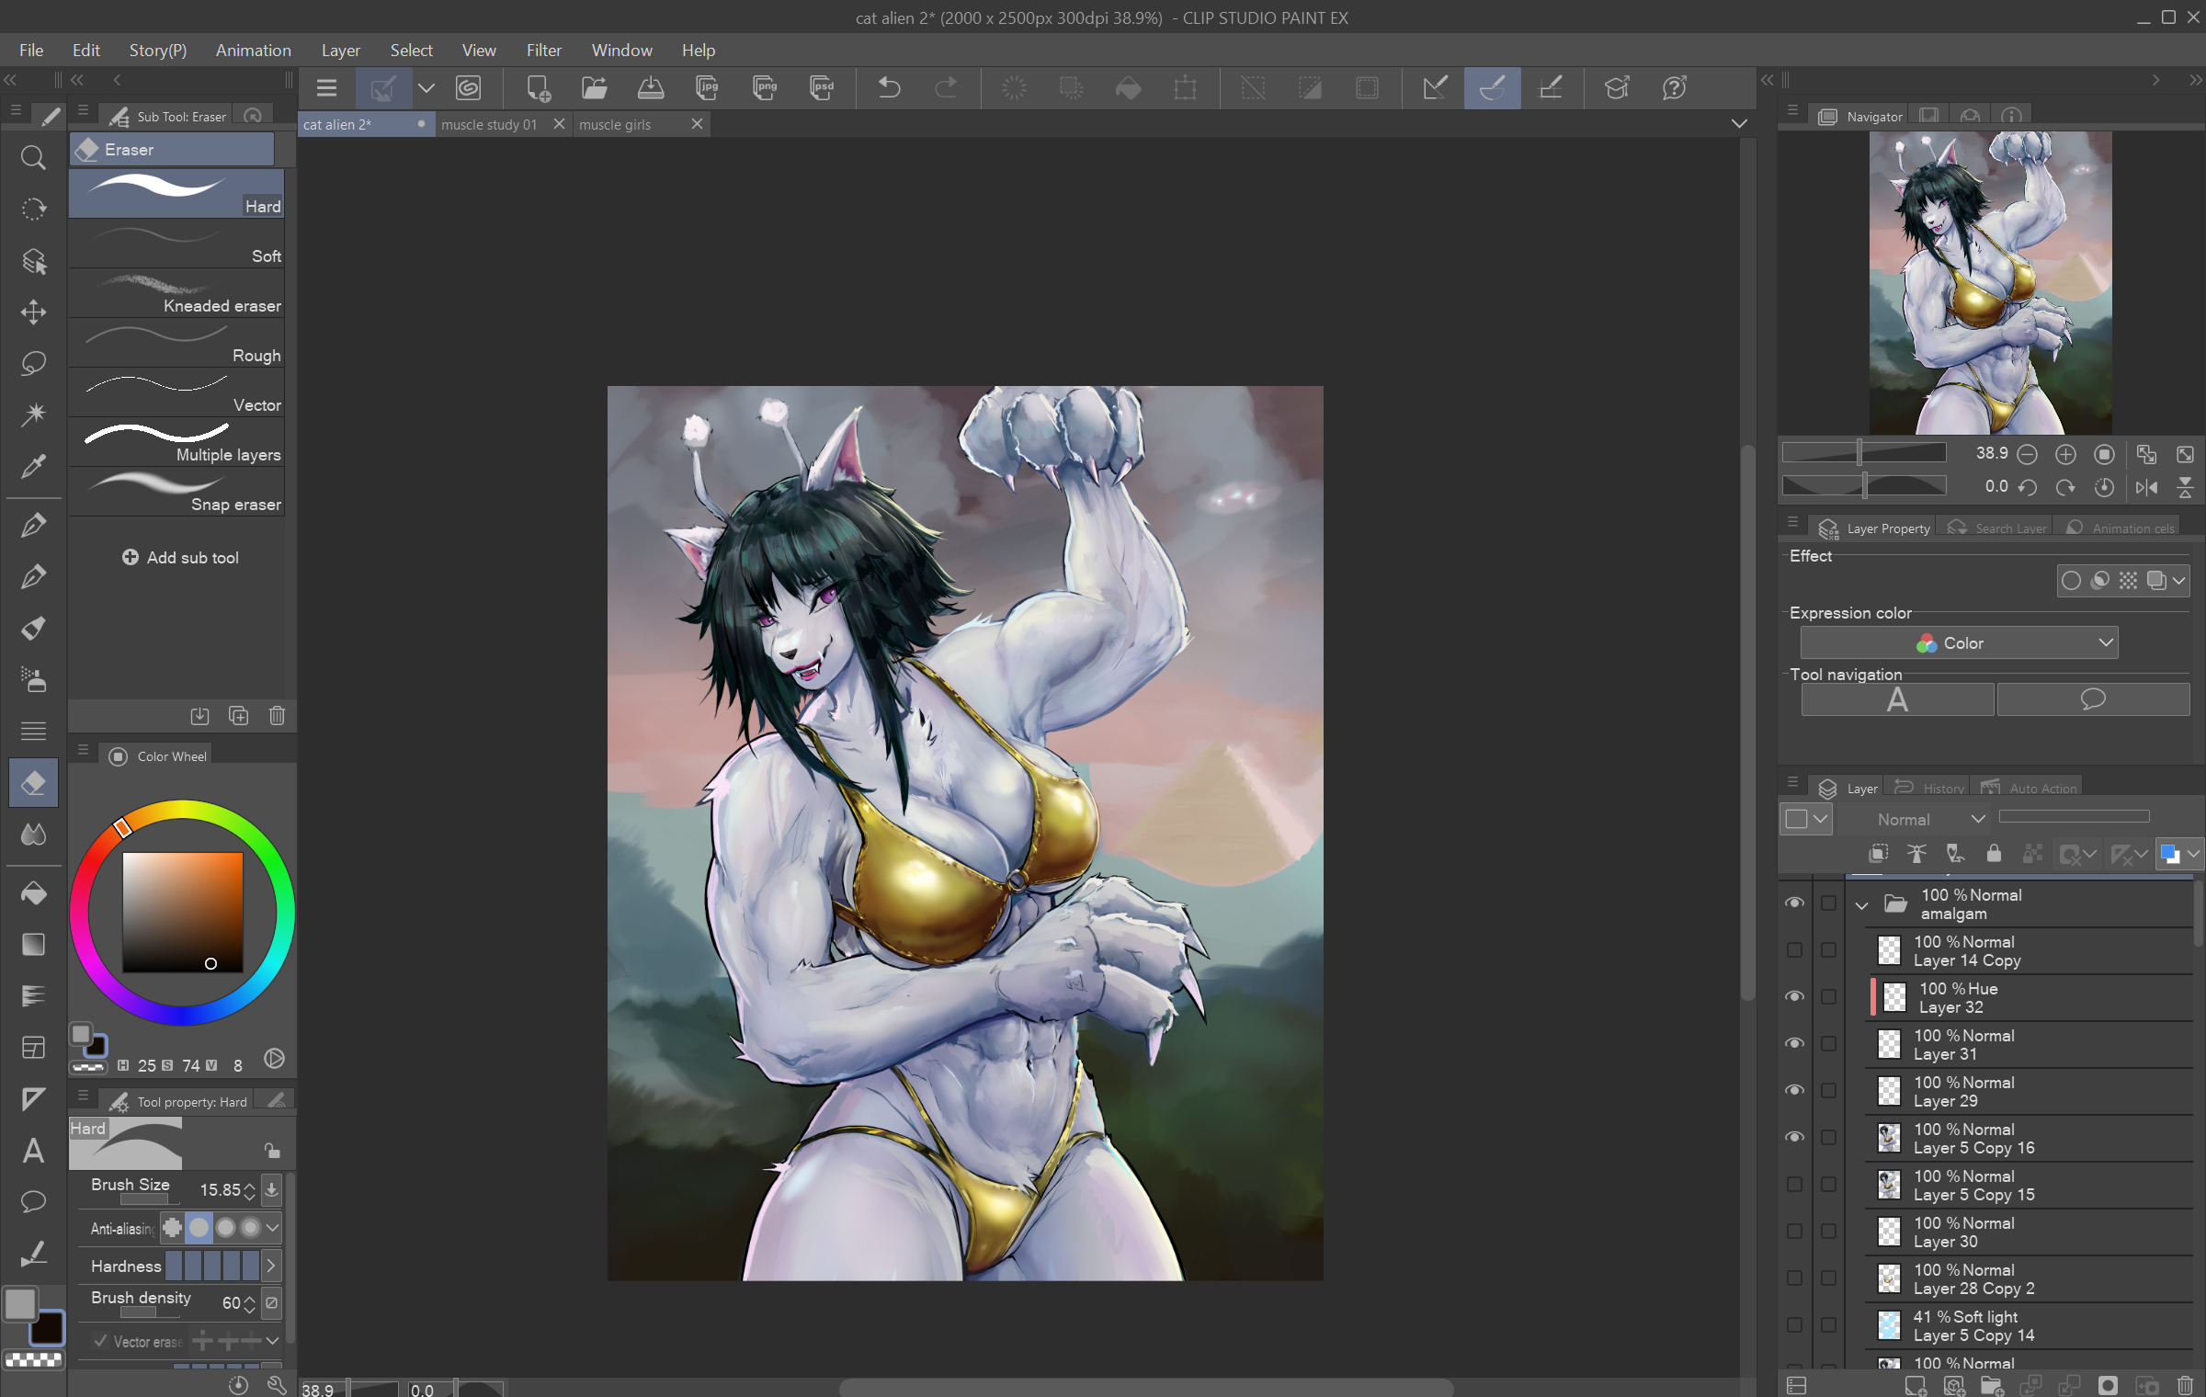Select the Text tool
This screenshot has width=2206, height=1397.
click(33, 1151)
